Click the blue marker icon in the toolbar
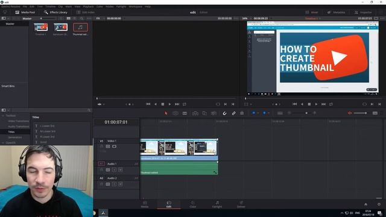This screenshot has width=386, height=217. pos(264,113)
